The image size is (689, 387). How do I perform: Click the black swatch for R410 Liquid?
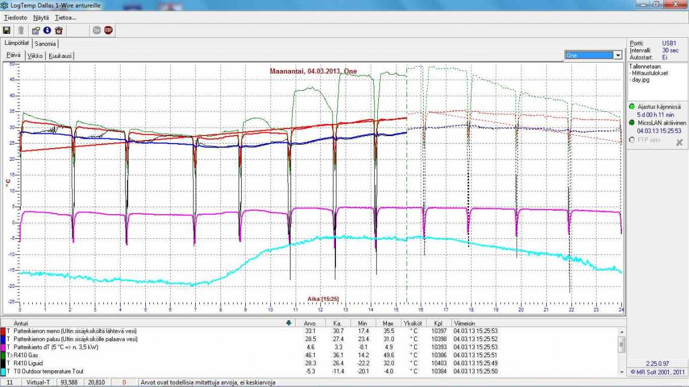3,363
